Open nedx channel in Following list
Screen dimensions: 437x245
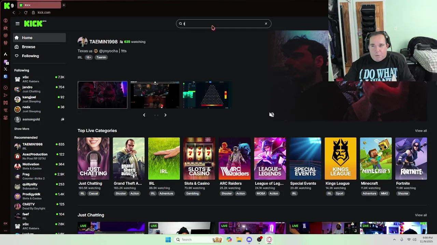39,109
